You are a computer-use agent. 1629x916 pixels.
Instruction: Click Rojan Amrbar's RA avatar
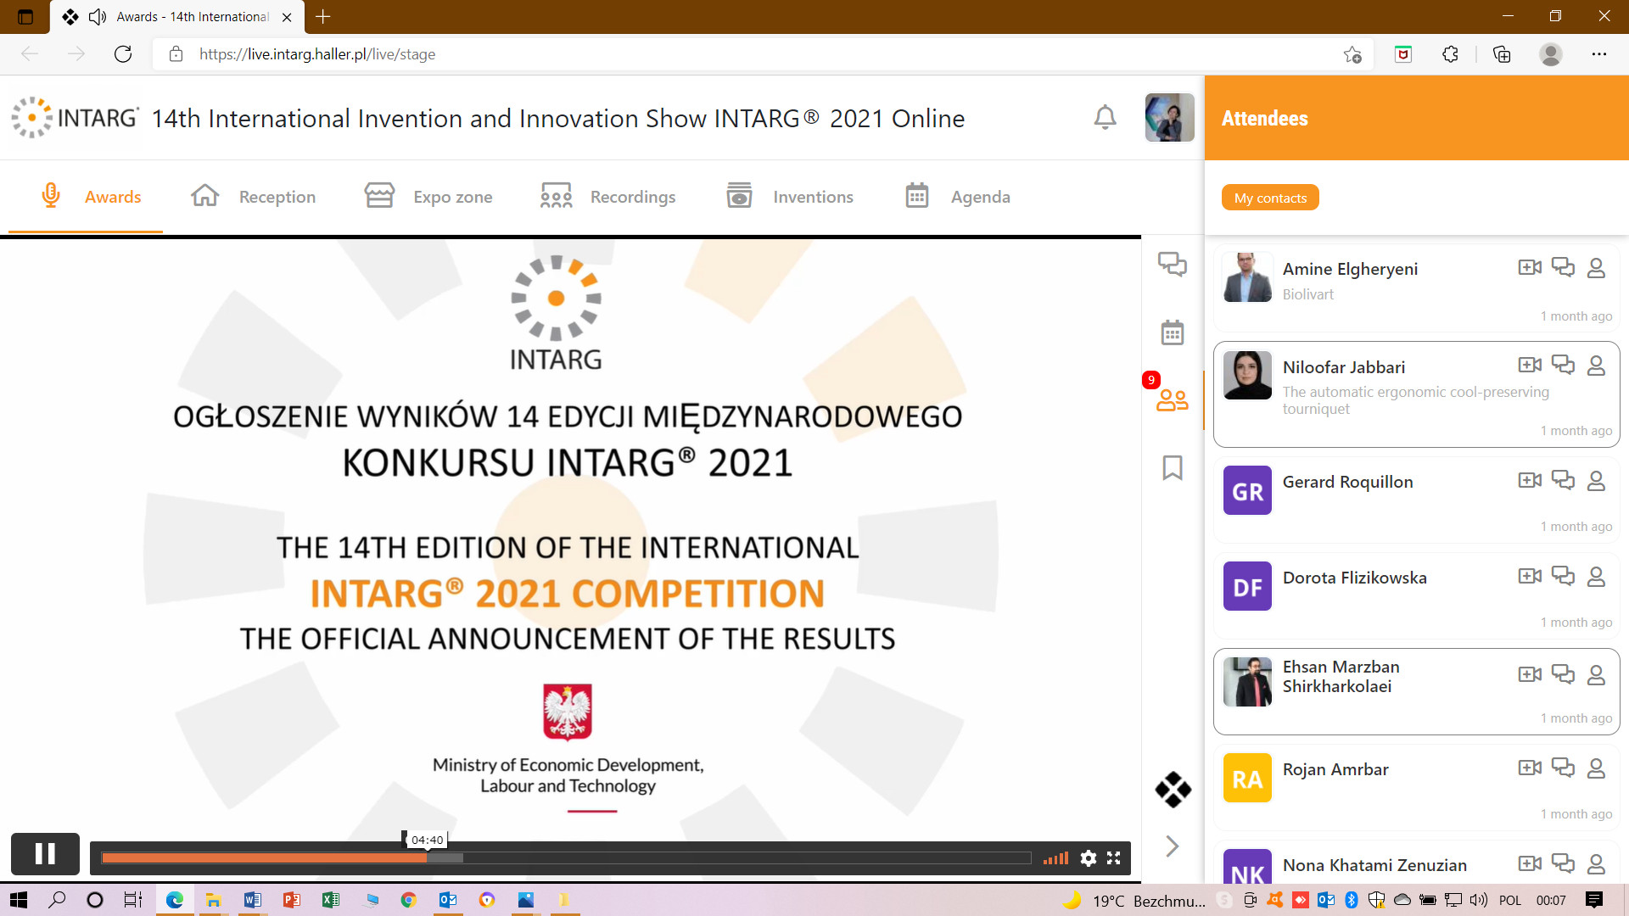pyautogui.click(x=1247, y=778)
